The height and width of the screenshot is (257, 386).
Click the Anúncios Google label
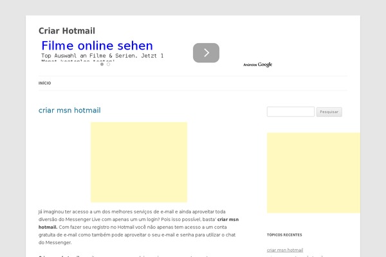pyautogui.click(x=258, y=65)
